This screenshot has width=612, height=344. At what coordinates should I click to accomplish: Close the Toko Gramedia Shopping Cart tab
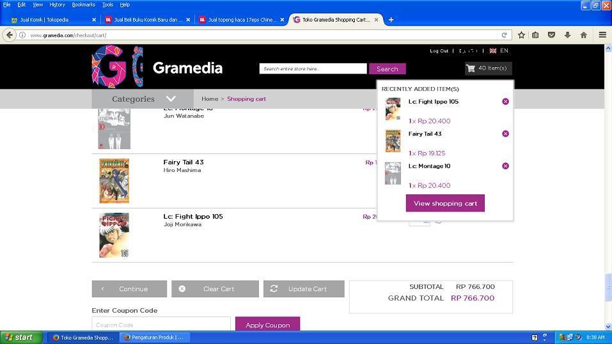(376, 20)
